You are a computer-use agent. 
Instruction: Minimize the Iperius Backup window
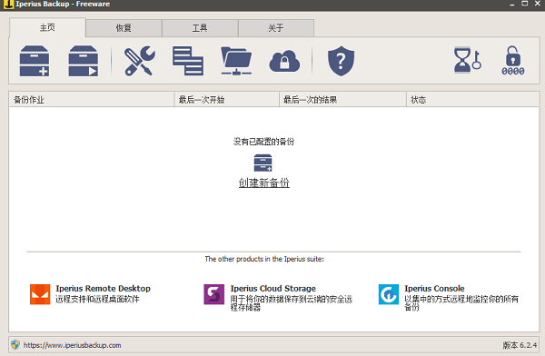pos(512,5)
